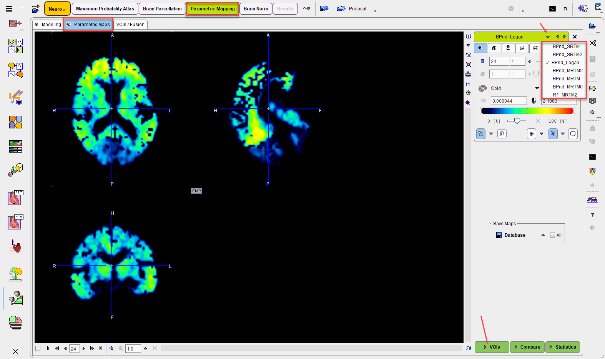The width and height of the screenshot is (605, 359).
Task: Open the kinetic modeling k2/k1 tool
Action: tap(15, 46)
